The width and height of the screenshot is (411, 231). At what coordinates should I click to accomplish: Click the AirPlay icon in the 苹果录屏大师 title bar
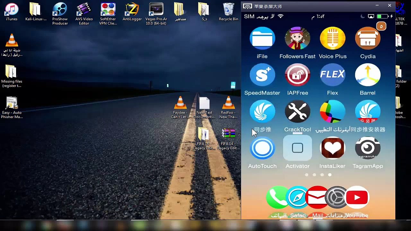pyautogui.click(x=247, y=6)
